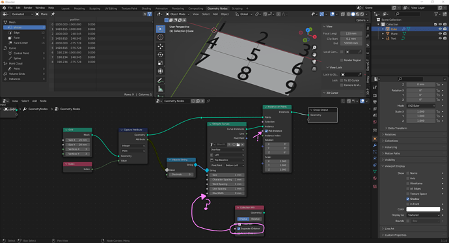
Task: Click the spreadsheet filter funnel icon
Action: (149, 14)
